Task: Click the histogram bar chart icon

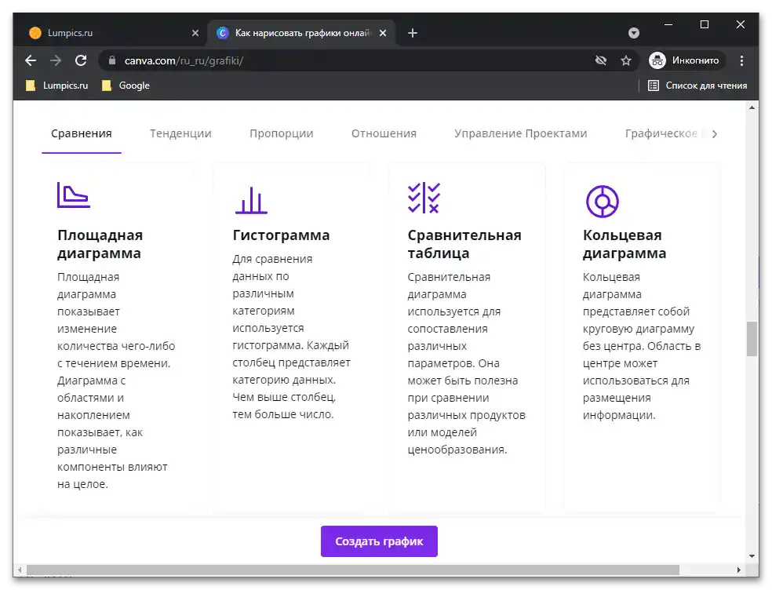Action: pyautogui.click(x=251, y=200)
